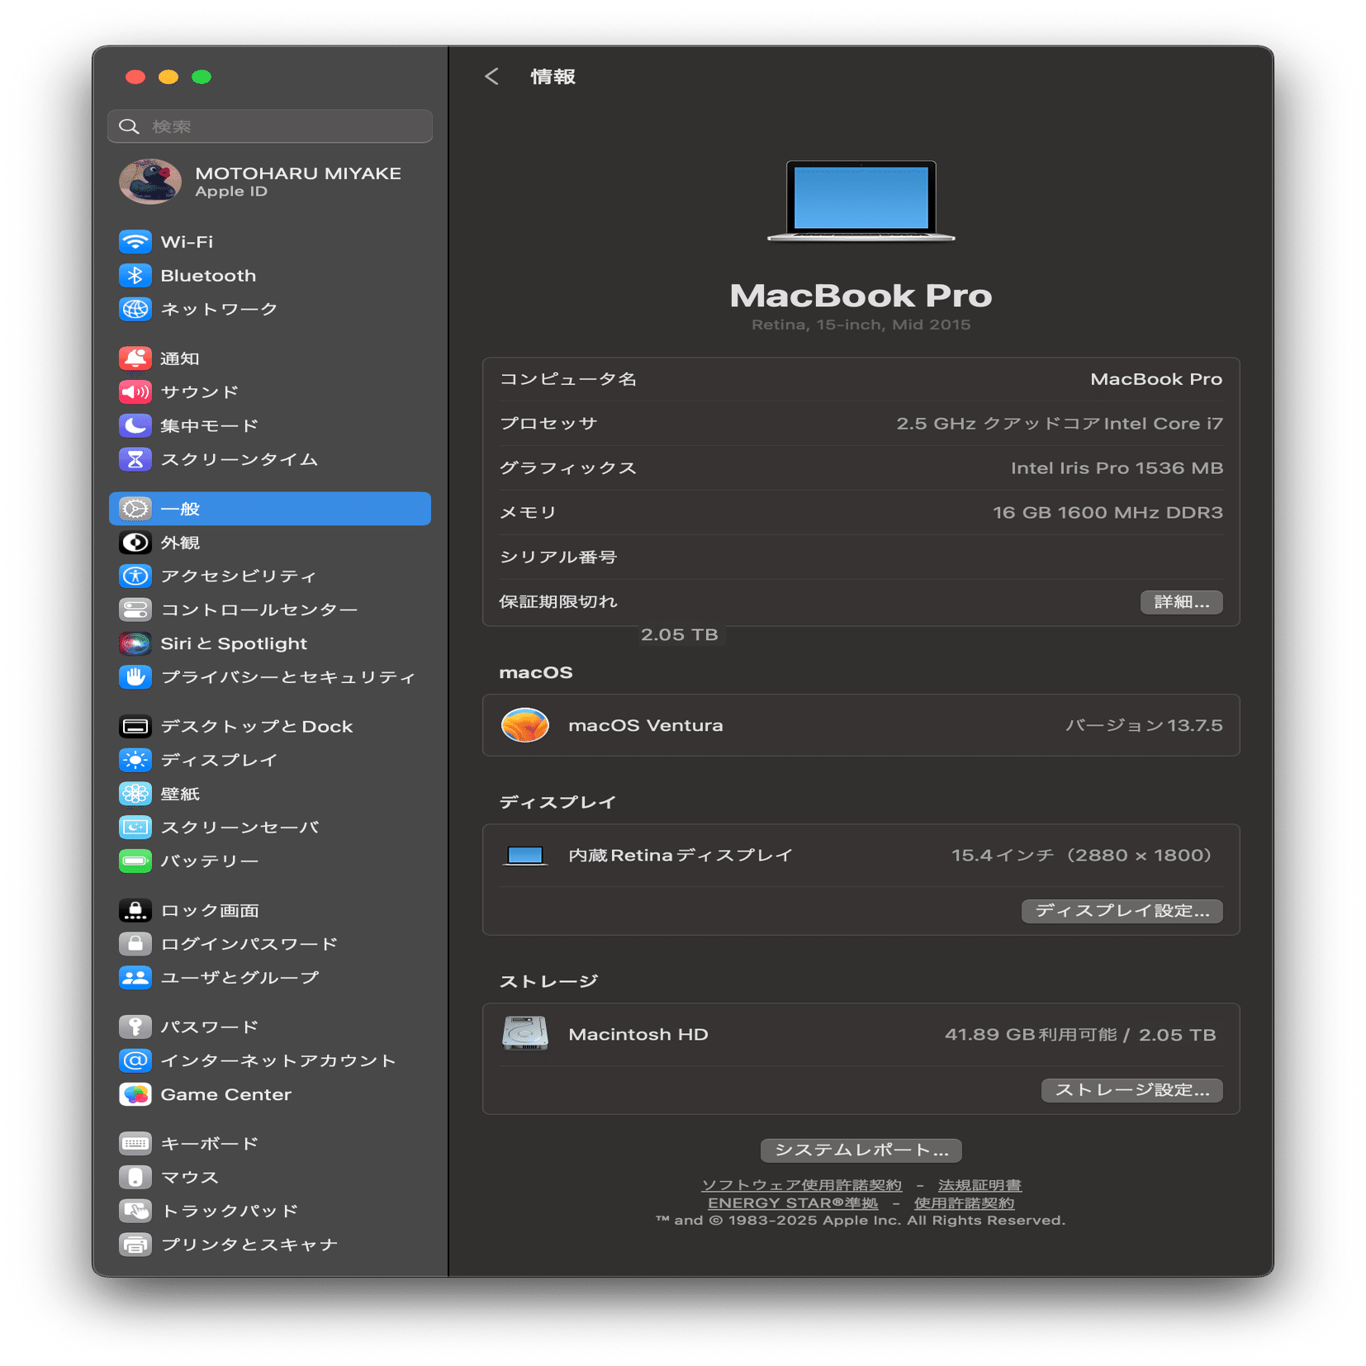Select the ネットワーク globe icon
Screen dimensions: 1366x1366
pyautogui.click(x=135, y=309)
